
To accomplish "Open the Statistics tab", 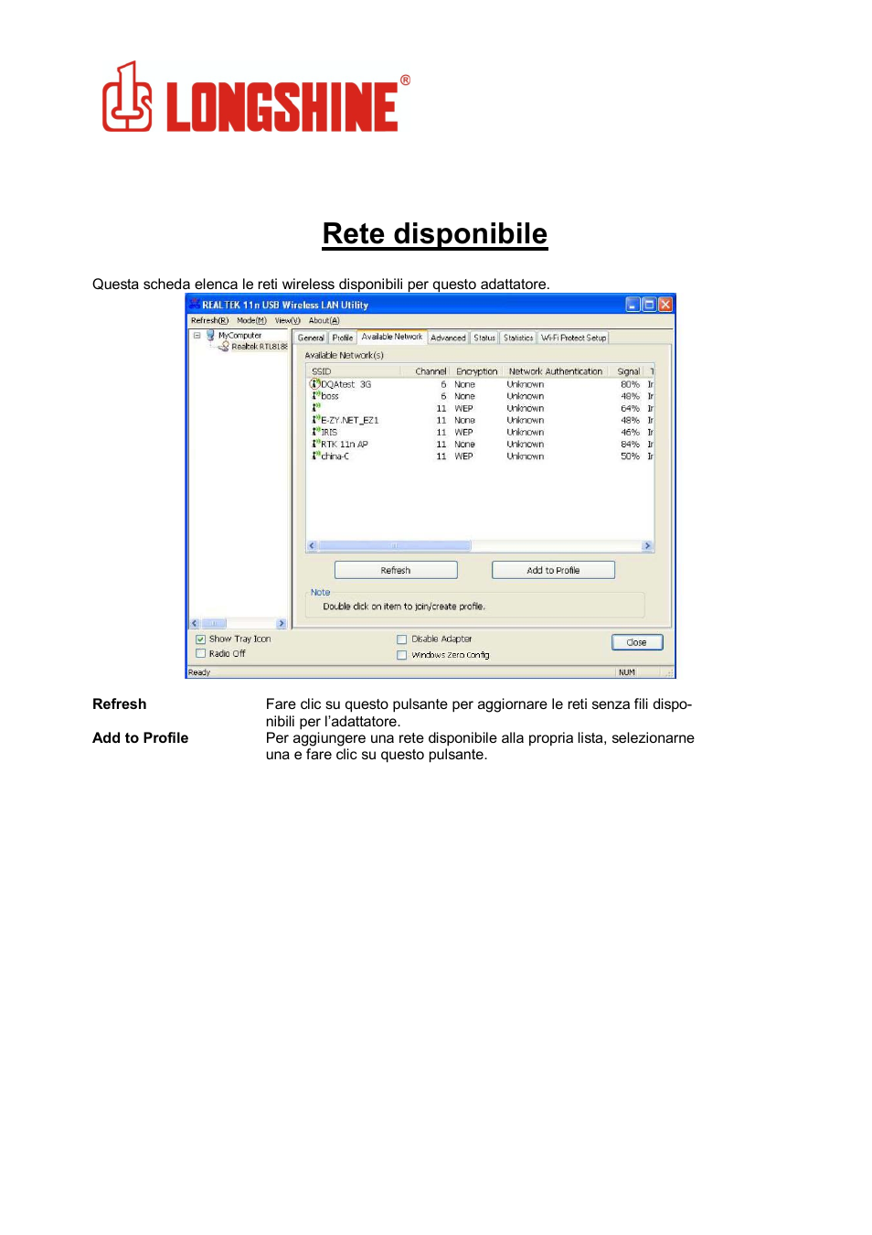I will [x=518, y=338].
